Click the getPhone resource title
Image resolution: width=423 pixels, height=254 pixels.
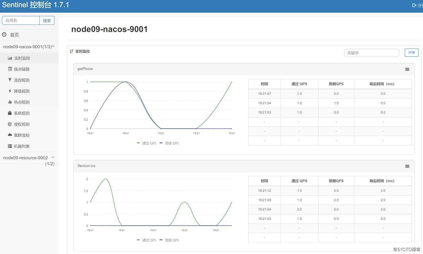(85, 69)
